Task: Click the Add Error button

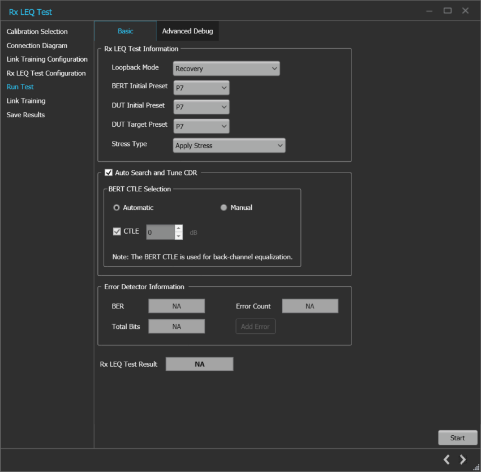Action: click(255, 326)
